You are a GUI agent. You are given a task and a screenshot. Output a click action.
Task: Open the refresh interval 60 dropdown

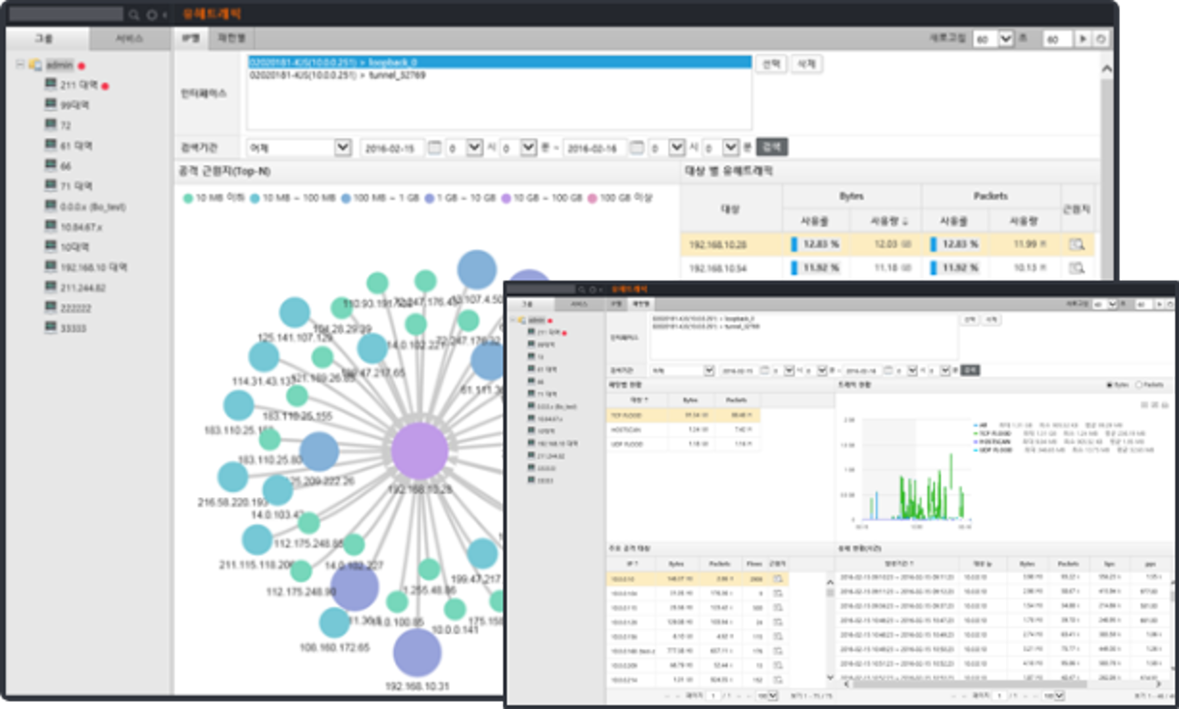pos(1005,39)
